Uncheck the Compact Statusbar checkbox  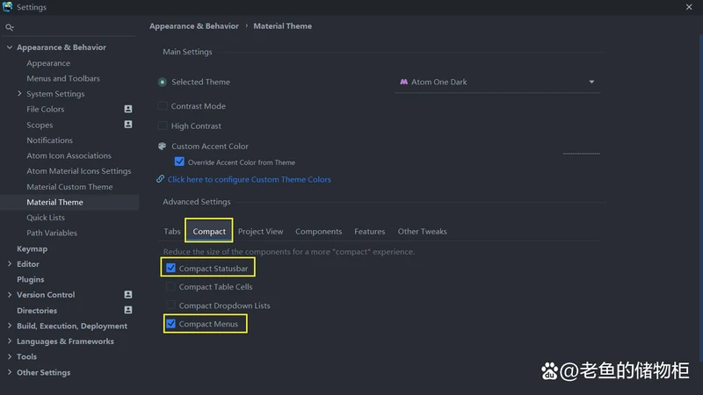pyautogui.click(x=170, y=268)
